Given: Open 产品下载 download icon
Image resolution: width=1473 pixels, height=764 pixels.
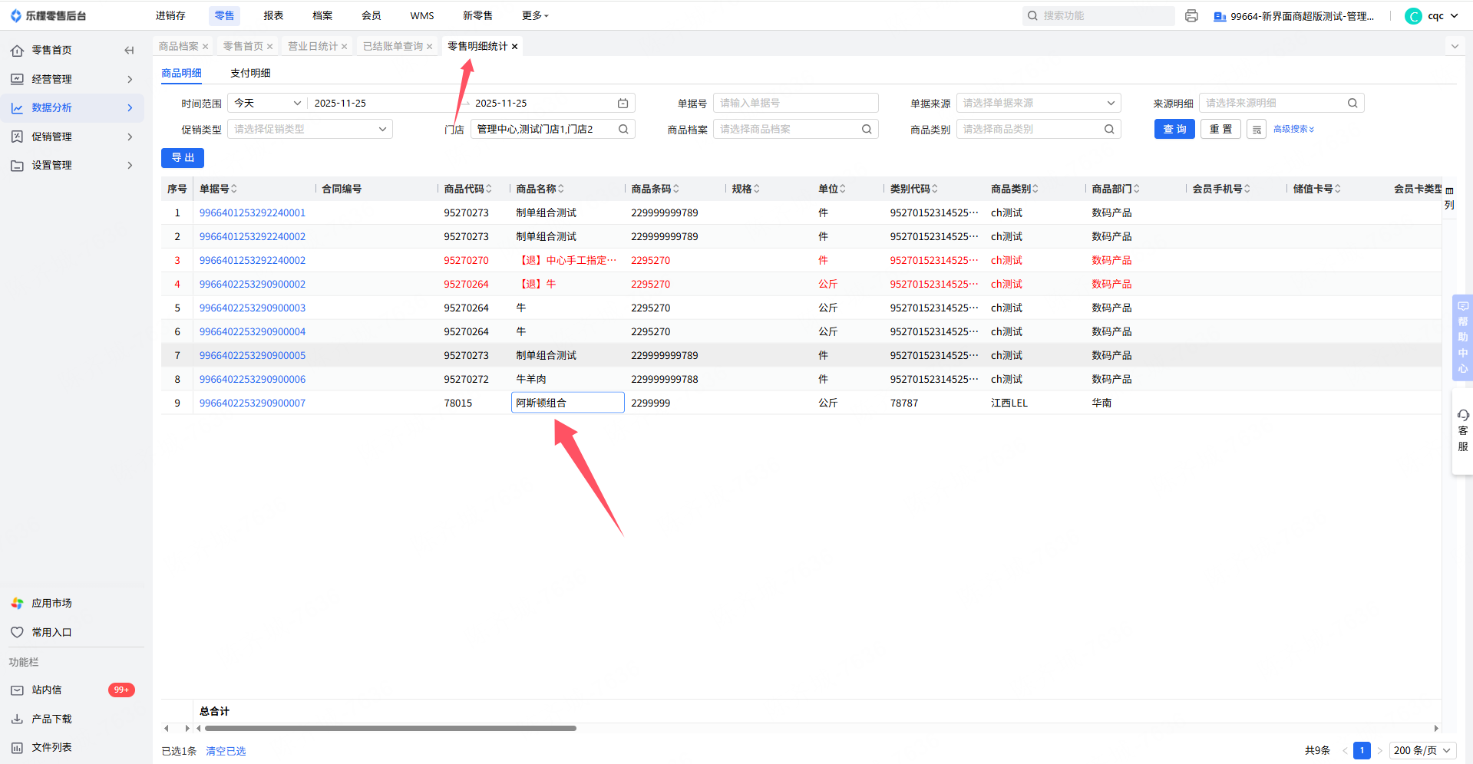Looking at the screenshot, I should click(17, 719).
